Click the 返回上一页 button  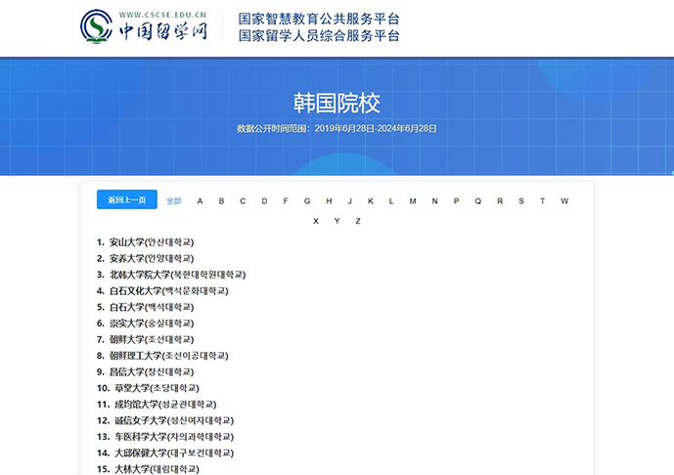[127, 199]
